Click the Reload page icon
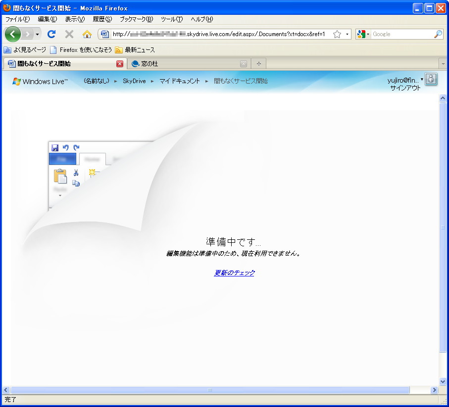This screenshot has height=407, width=449. (51, 34)
